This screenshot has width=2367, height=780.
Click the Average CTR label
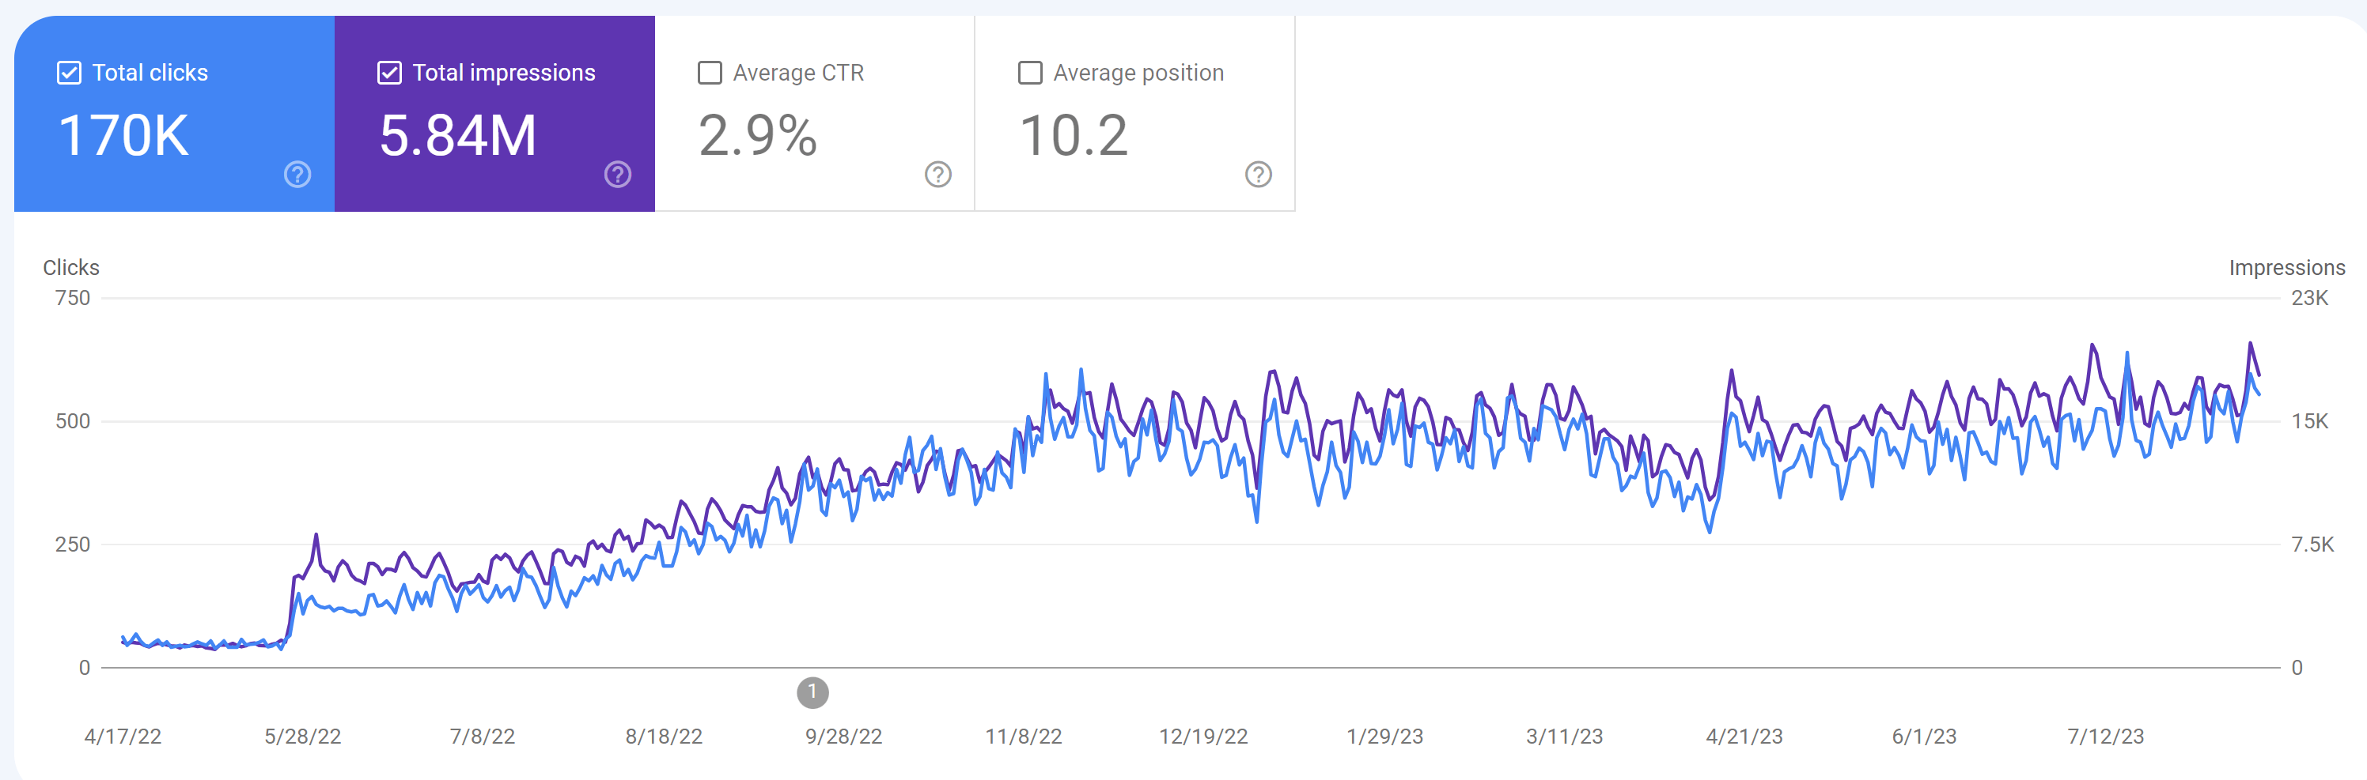tap(798, 73)
